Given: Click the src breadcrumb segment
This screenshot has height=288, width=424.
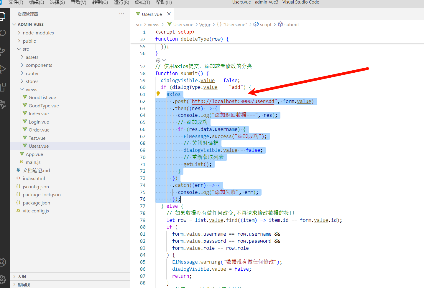Looking at the screenshot, I should click(139, 24).
